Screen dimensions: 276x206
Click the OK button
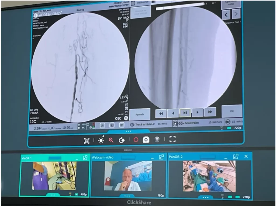[x=232, y=111]
